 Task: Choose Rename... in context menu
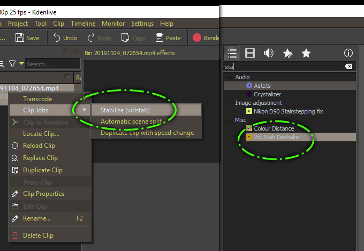pos(50,218)
